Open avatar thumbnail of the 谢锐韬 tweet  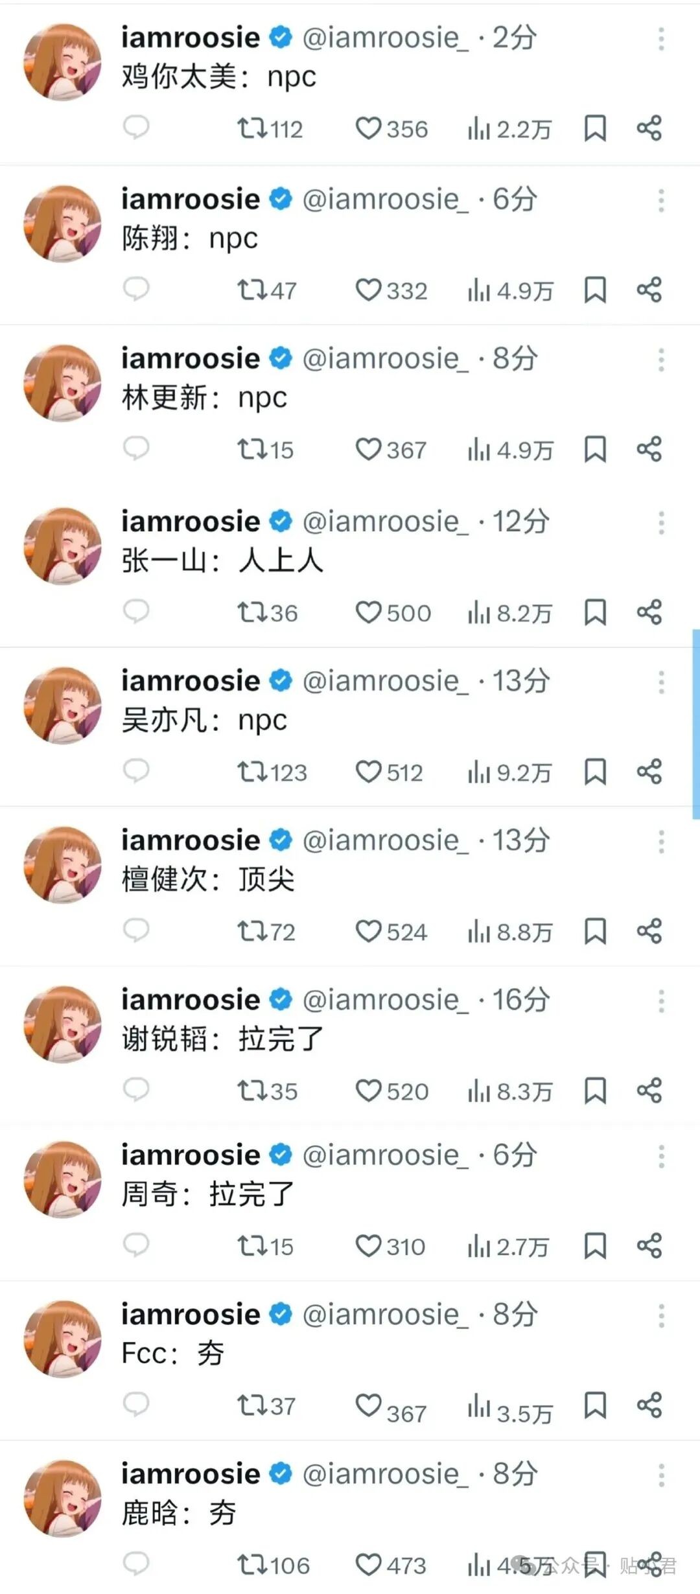click(63, 1024)
